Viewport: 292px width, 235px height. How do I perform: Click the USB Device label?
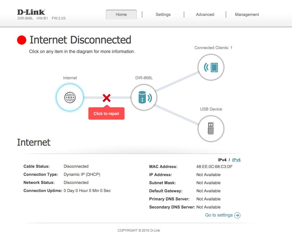tap(211, 109)
